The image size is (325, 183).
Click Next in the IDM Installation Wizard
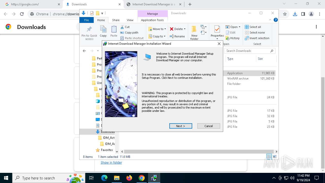(181, 126)
